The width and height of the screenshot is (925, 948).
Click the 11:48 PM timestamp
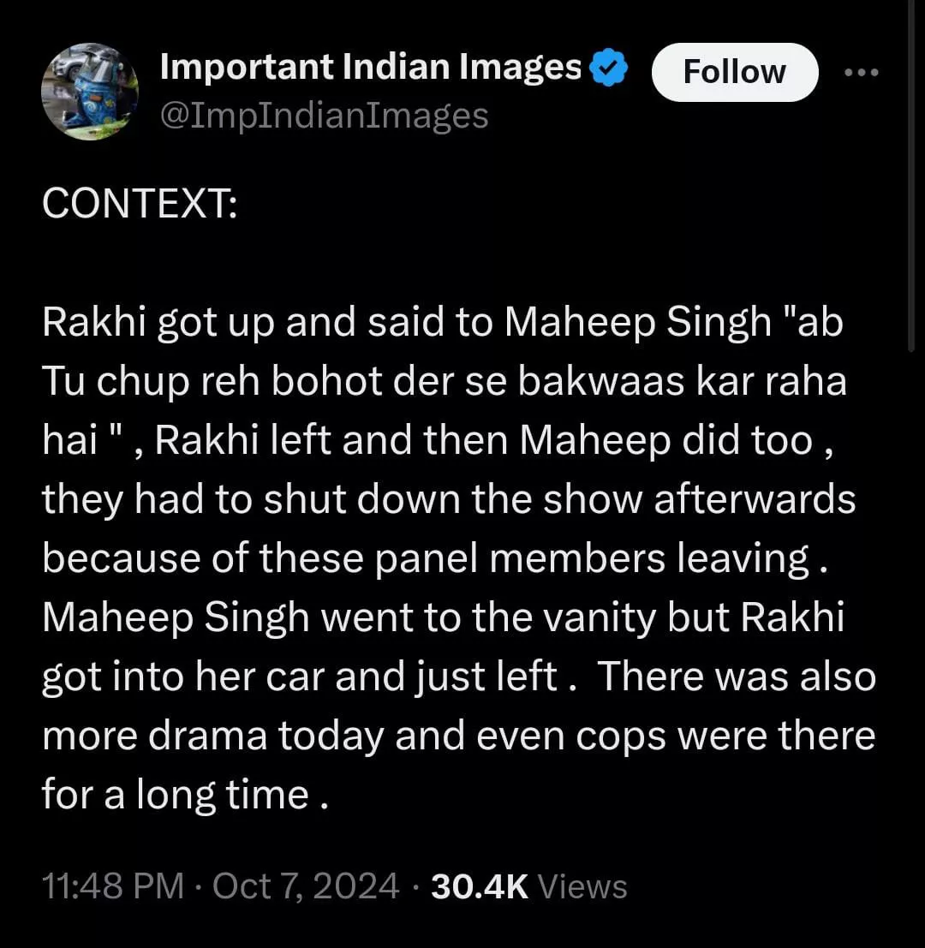tap(113, 886)
